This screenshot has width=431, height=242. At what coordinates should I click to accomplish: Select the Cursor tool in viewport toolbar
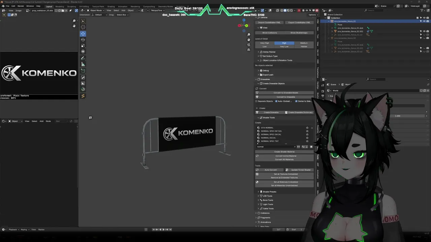pyautogui.click(x=83, y=27)
